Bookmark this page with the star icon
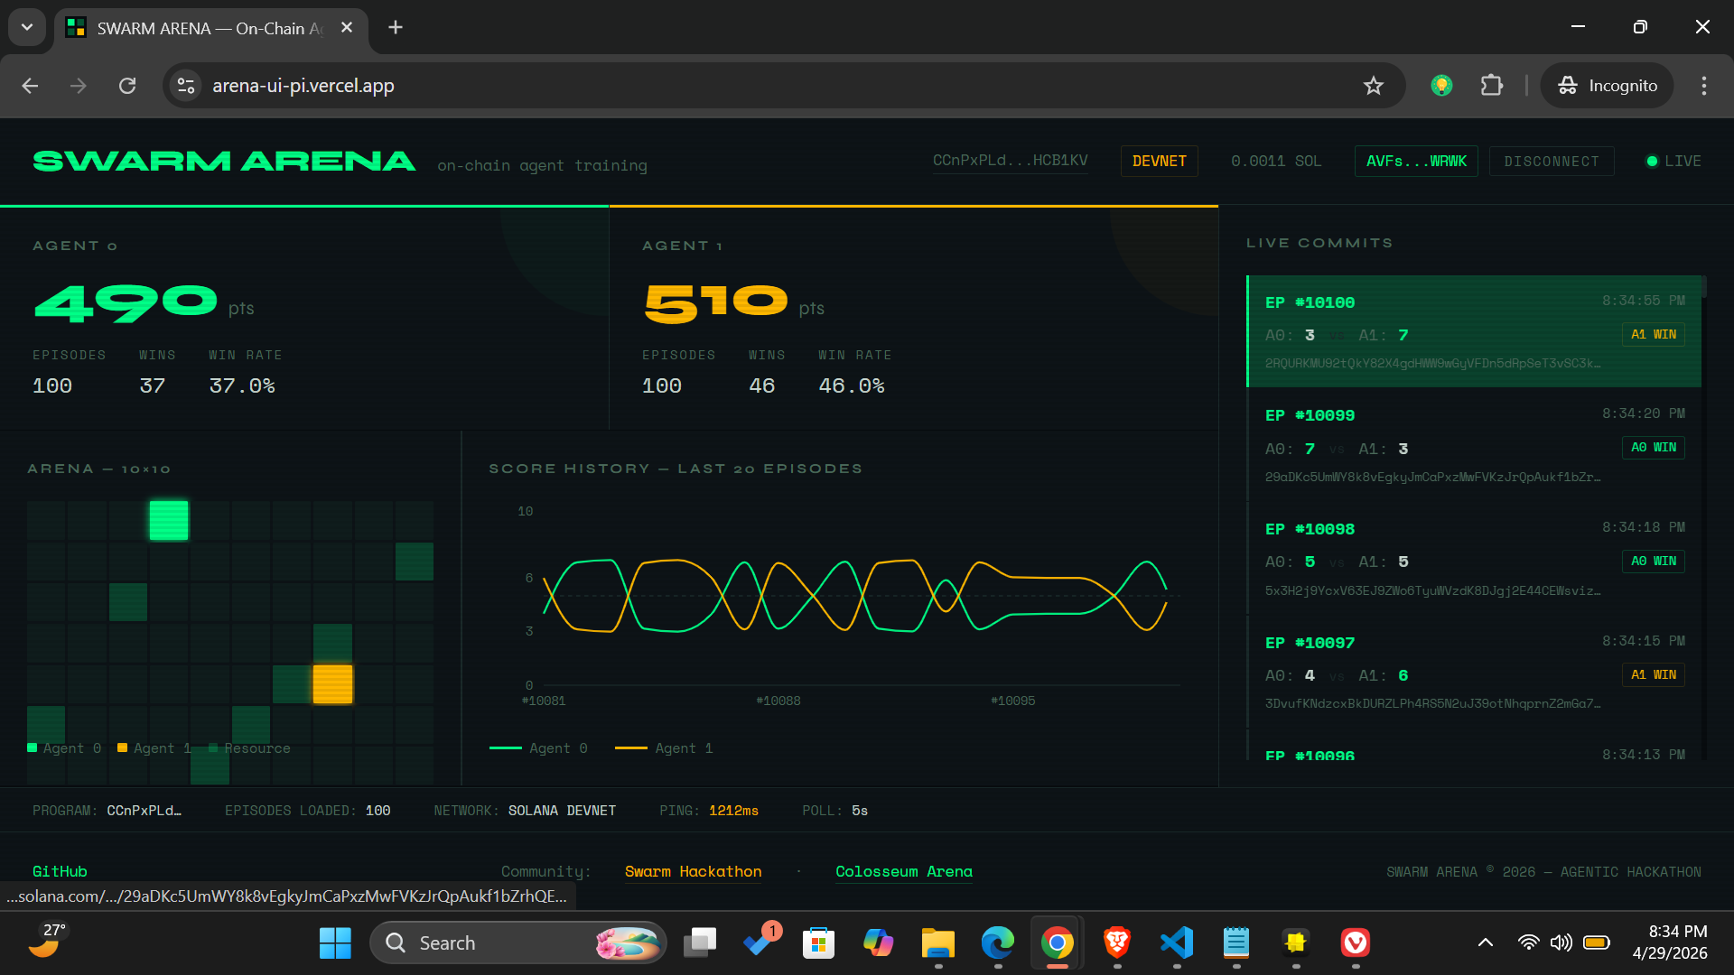The height and width of the screenshot is (975, 1734). 1373,86
